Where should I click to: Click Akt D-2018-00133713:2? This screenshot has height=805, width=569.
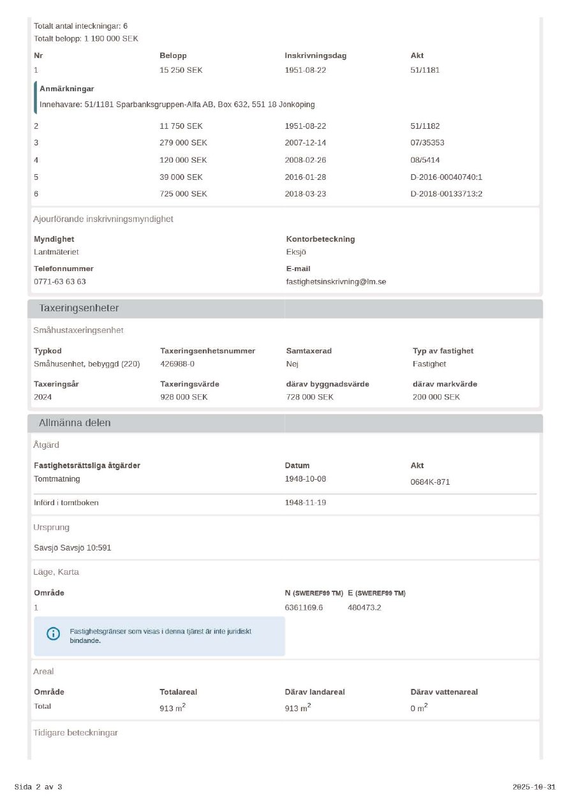point(447,193)
